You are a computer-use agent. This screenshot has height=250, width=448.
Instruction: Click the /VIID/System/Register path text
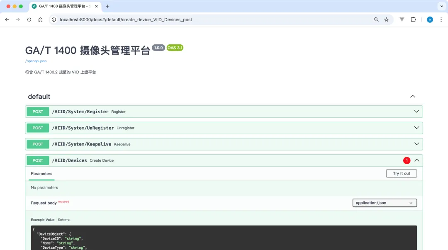click(x=80, y=112)
